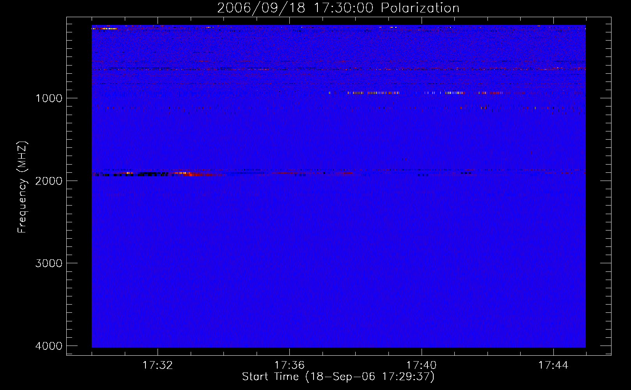The image size is (631, 390).
Task: Click the 17:36 time tick label
Action: point(289,365)
